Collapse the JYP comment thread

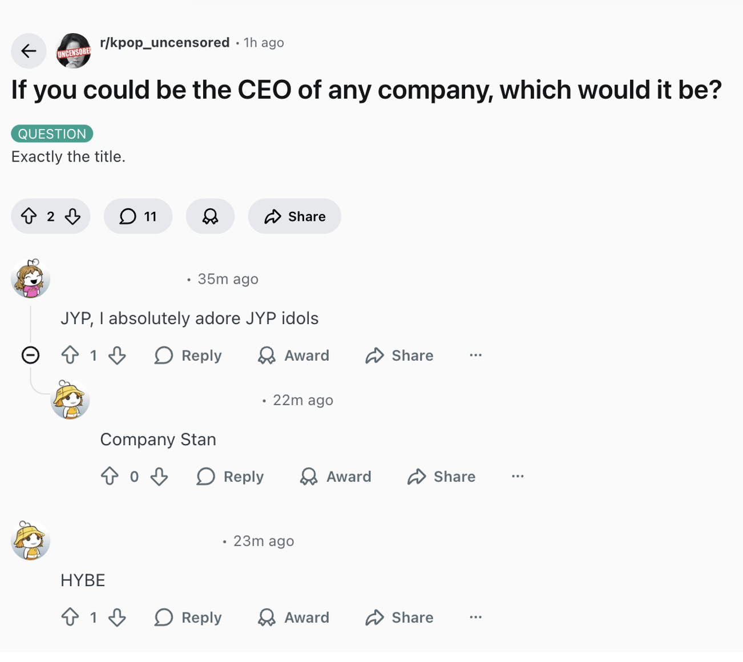(x=30, y=355)
